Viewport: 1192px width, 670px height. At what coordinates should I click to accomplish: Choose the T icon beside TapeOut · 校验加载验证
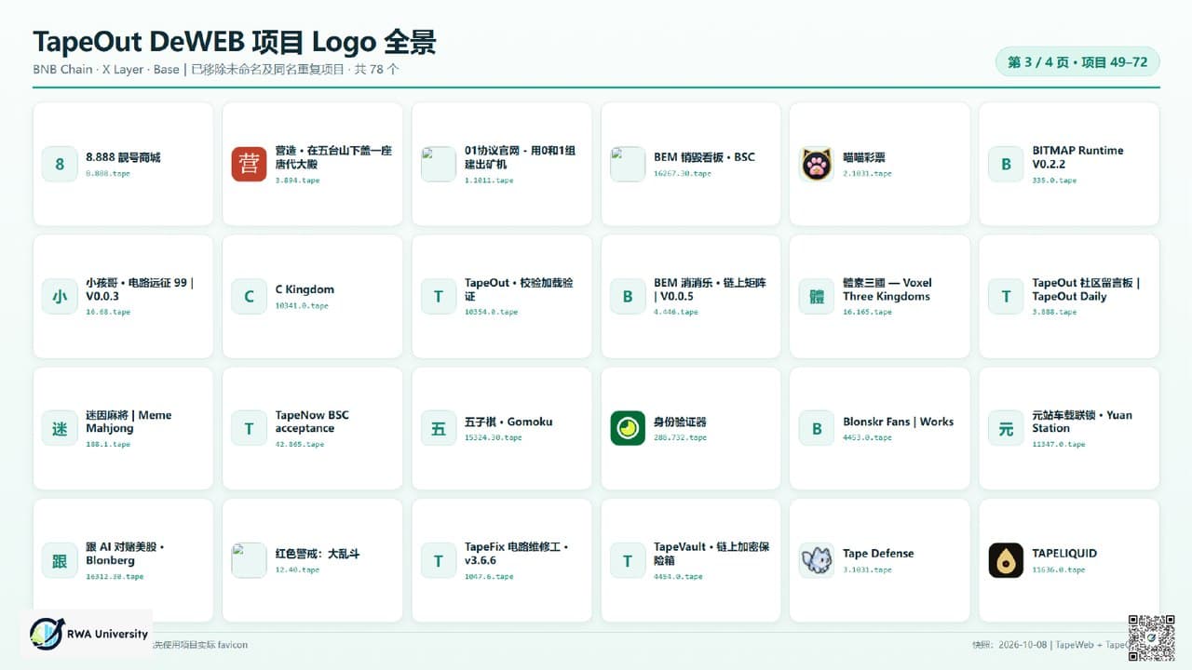tap(439, 297)
